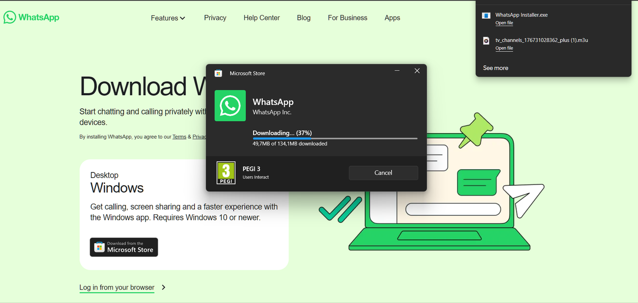The width and height of the screenshot is (638, 303).
Task: Open Log in from your browser link
Action: [117, 288]
